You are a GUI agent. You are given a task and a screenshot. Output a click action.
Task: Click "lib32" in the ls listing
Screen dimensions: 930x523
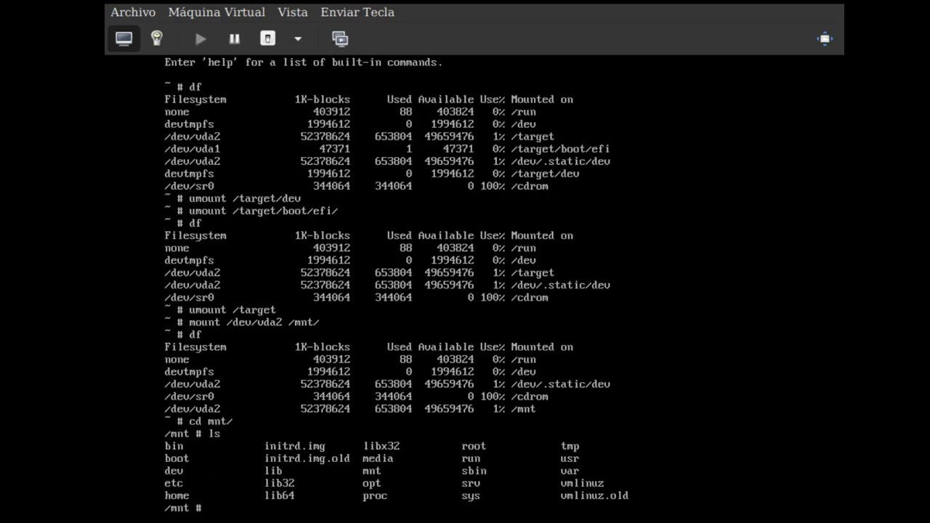(280, 483)
